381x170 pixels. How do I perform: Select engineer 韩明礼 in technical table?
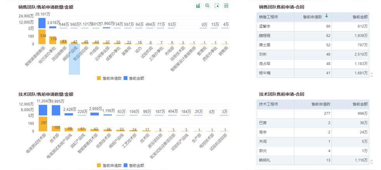click(264, 160)
